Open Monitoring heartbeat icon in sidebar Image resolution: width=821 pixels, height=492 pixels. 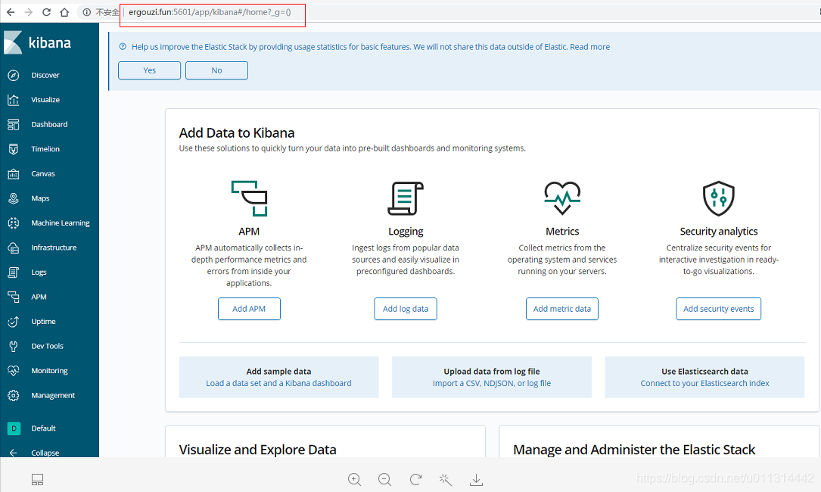click(x=14, y=371)
